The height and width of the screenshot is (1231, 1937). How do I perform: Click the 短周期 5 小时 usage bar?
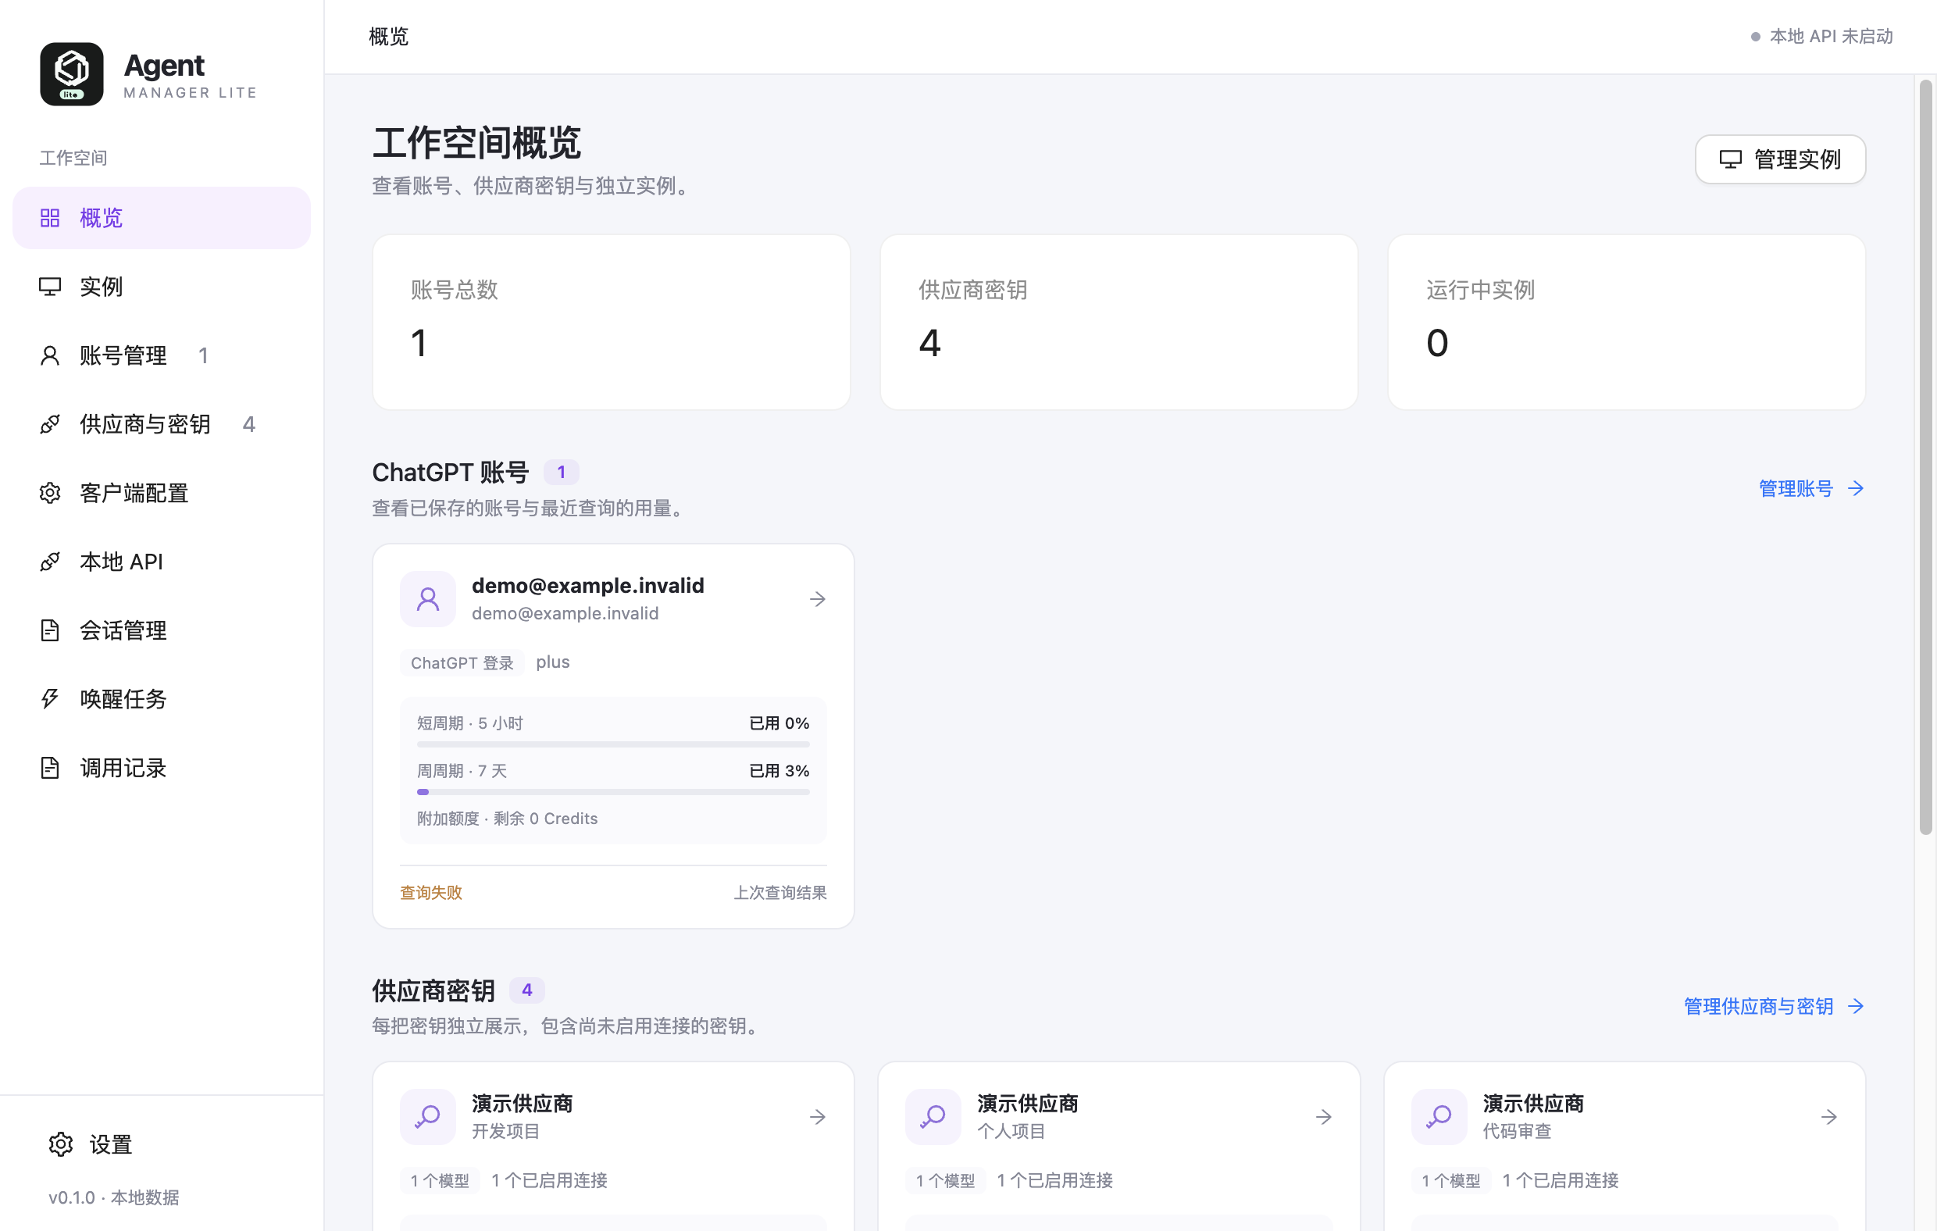(613, 745)
